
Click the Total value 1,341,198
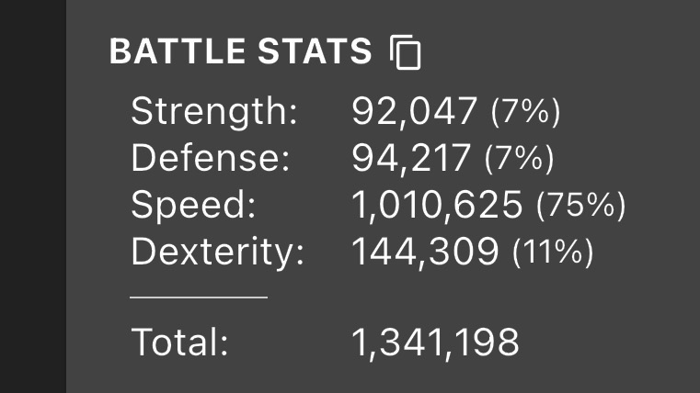coord(435,342)
